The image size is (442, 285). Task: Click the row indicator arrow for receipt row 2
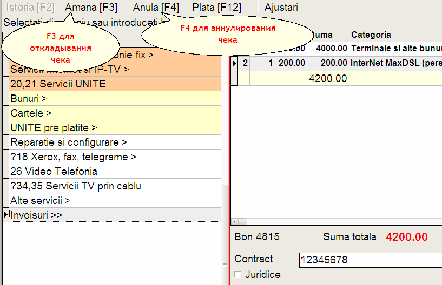(234, 63)
